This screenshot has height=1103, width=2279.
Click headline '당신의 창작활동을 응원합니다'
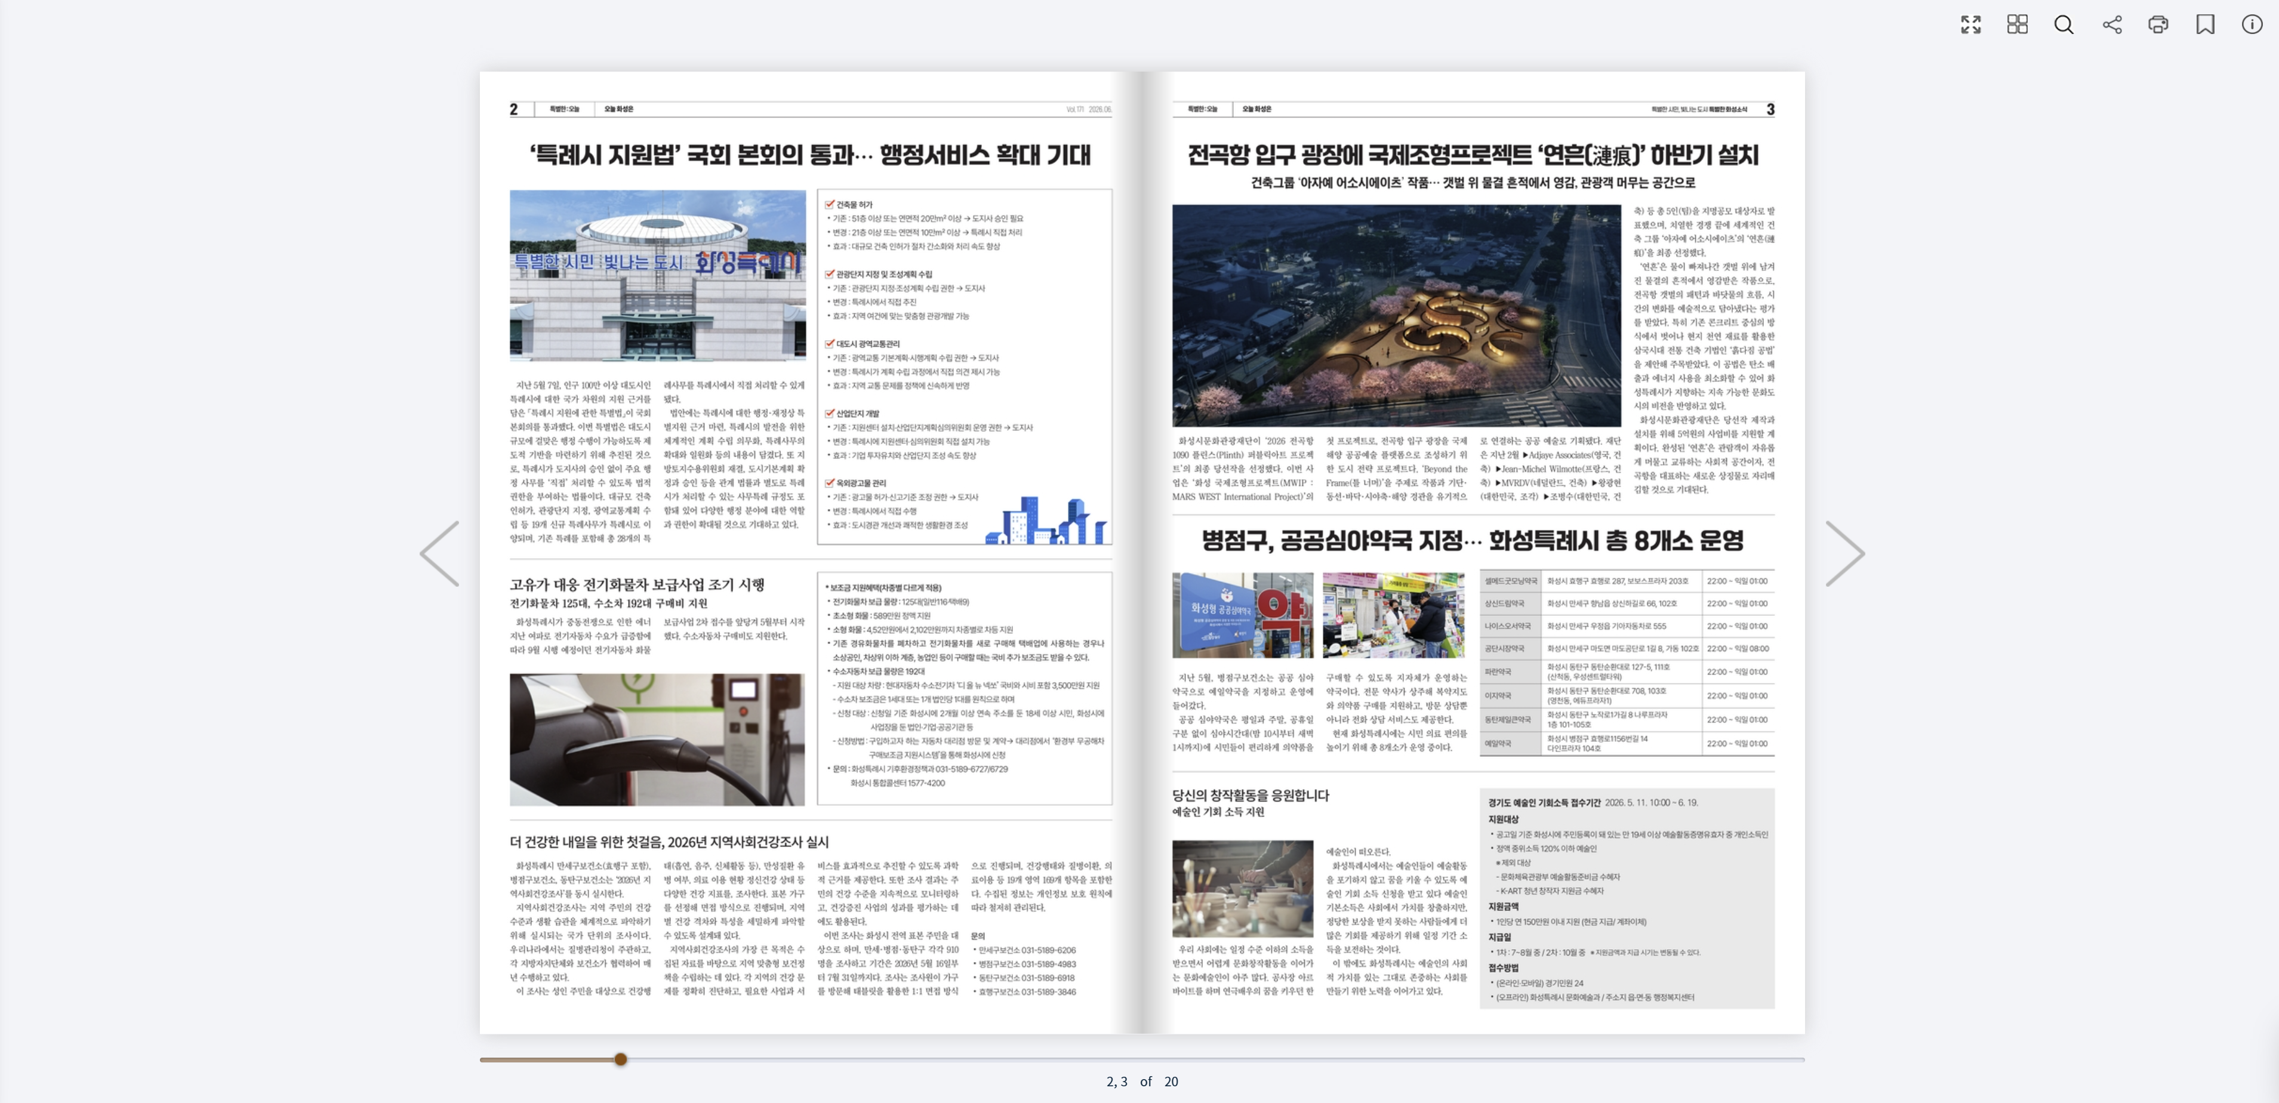(x=1251, y=795)
